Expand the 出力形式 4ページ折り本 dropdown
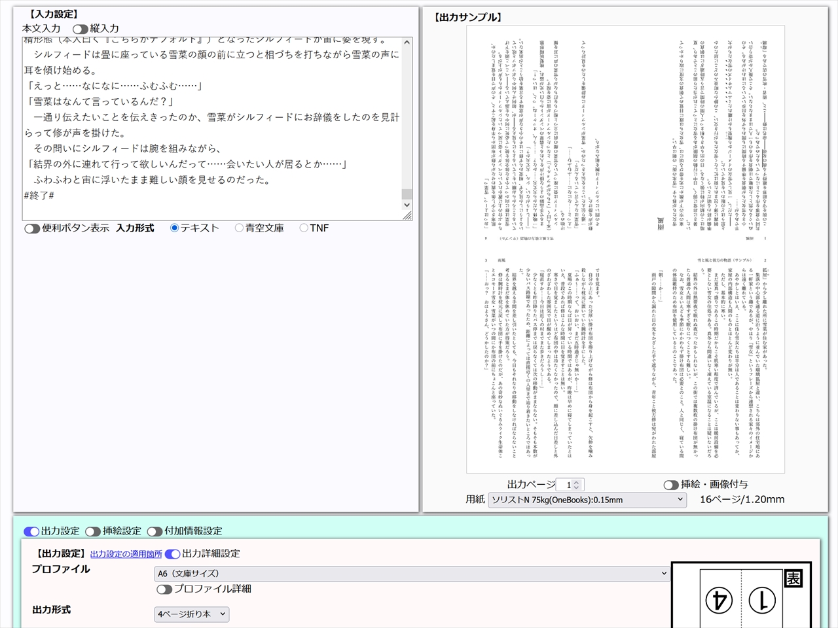 click(x=192, y=614)
